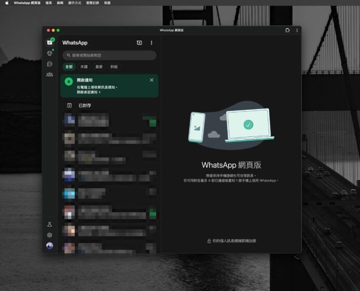Select the 全部 filter chip
The width and height of the screenshot is (360, 291).
coord(69,67)
